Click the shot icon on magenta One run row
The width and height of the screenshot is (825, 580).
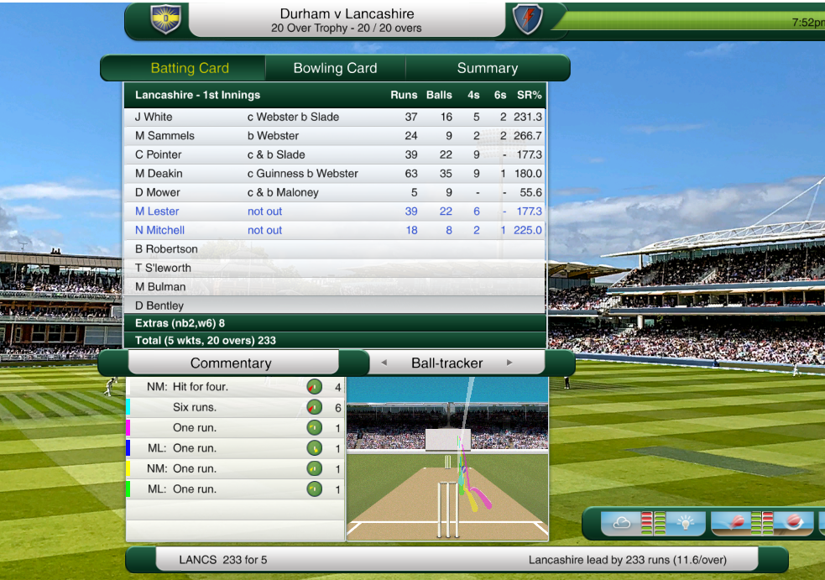click(315, 428)
